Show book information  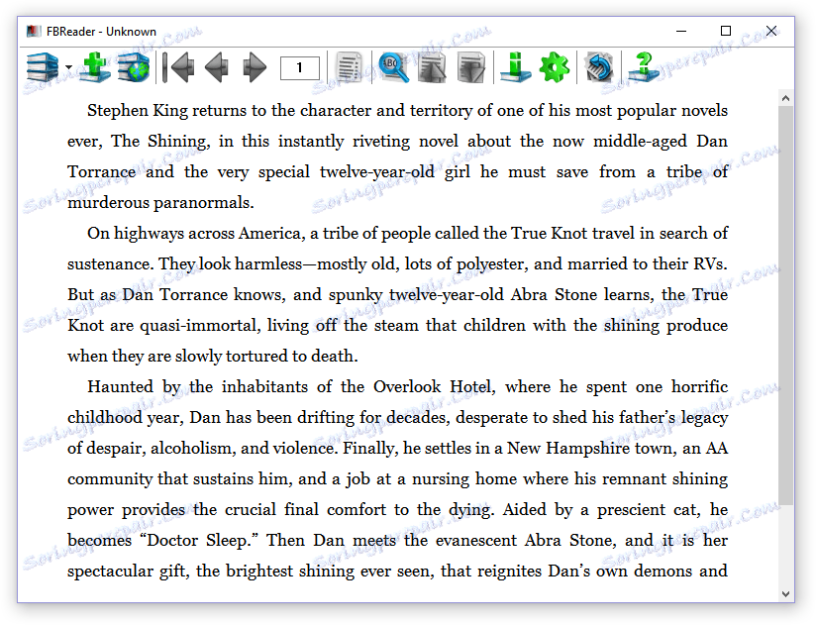[515, 67]
